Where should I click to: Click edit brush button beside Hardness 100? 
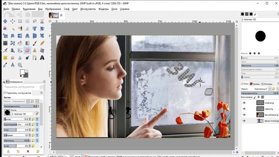coord(37,113)
